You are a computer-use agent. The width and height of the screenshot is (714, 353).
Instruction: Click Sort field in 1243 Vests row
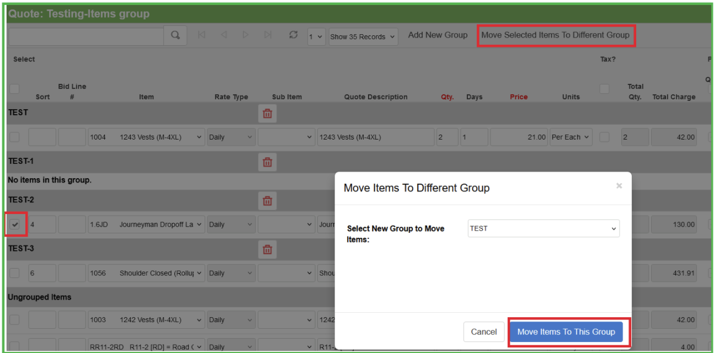coord(42,137)
